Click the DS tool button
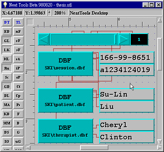 pos(7,132)
